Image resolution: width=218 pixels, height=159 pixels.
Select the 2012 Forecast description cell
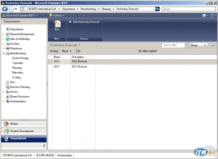[x=83, y=61]
